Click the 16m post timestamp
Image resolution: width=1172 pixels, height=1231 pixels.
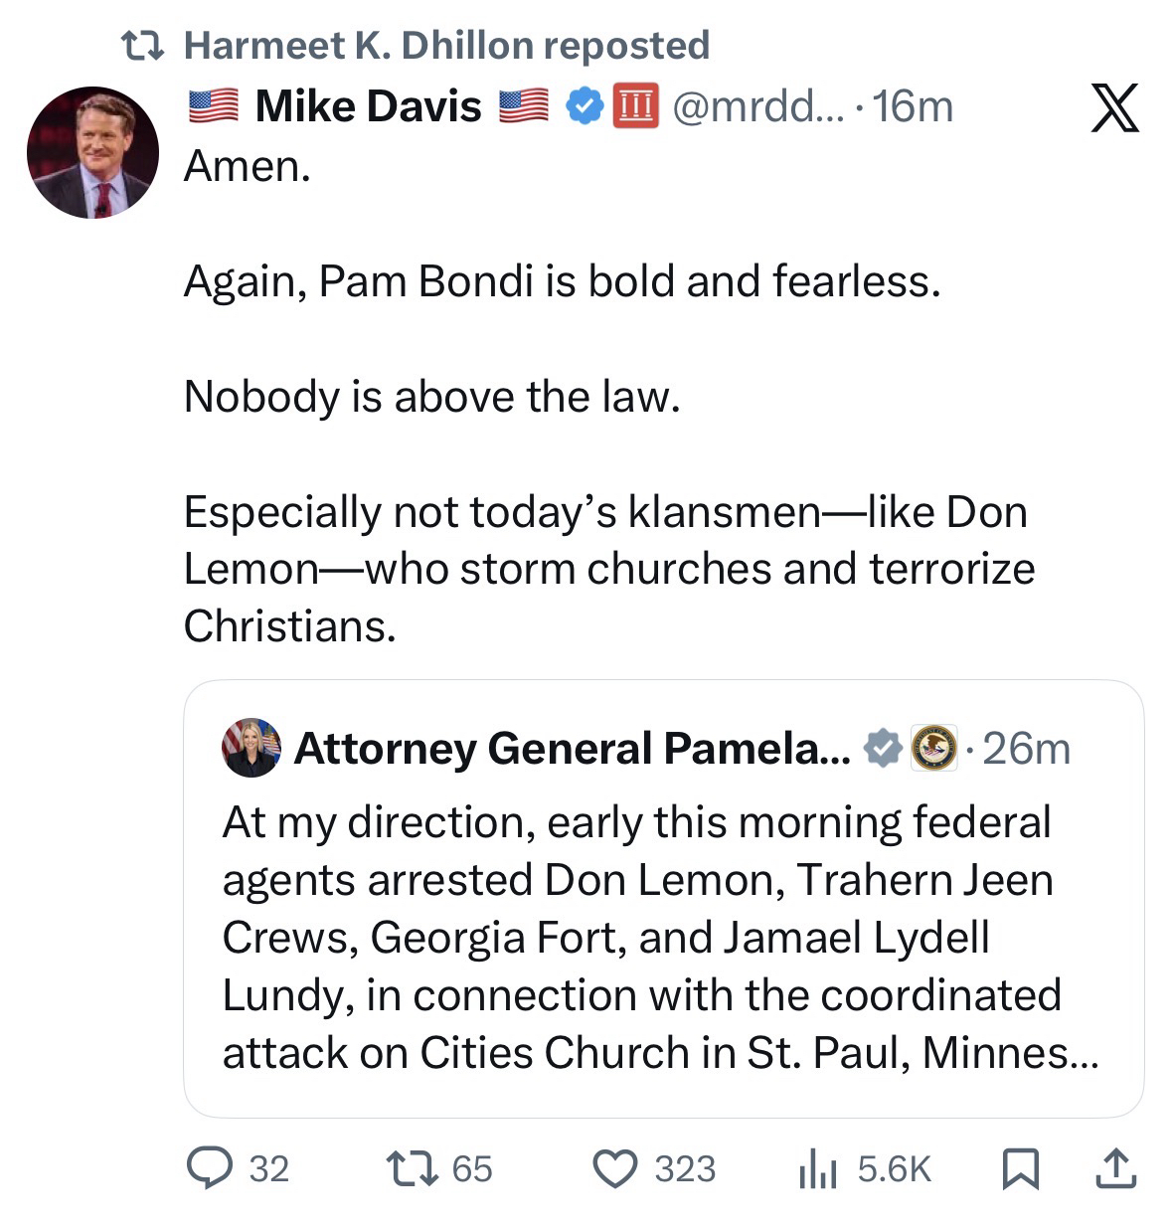pos(915,106)
